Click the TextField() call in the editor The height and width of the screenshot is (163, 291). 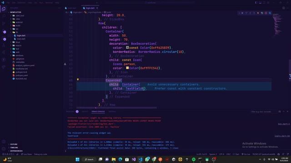pos(135,89)
